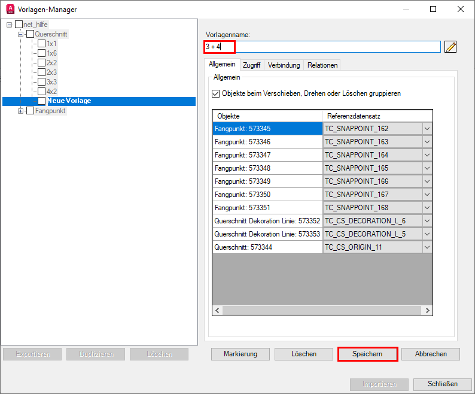Check the 1x1 template checkbox
This screenshot has width=475, height=394.
point(41,44)
